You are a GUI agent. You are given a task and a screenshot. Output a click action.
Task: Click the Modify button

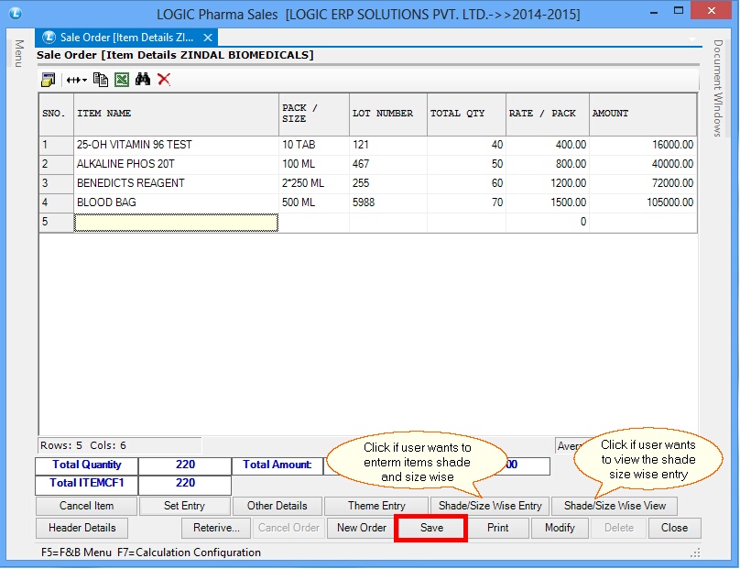click(x=560, y=528)
